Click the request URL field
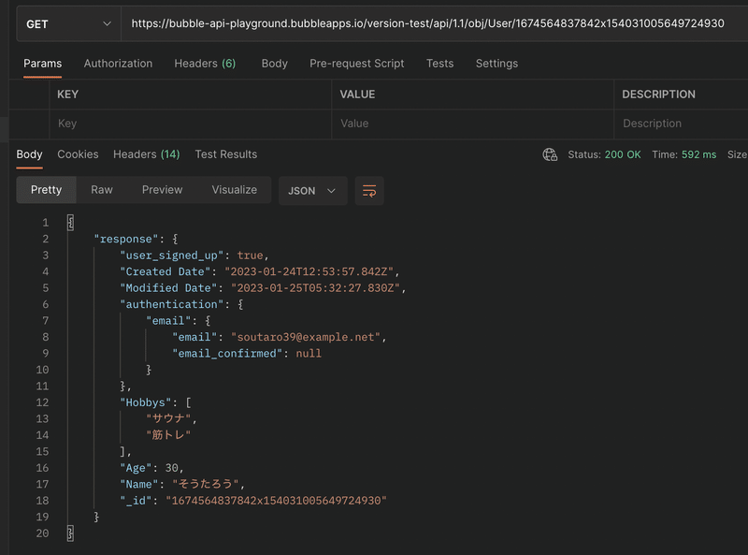The image size is (748, 555). click(434, 24)
